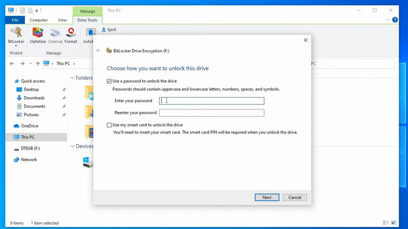Switch to details view icon in status bar

(x=386, y=223)
